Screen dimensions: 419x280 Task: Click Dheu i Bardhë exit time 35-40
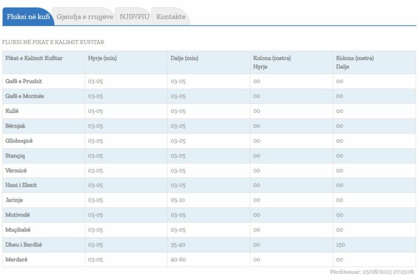coord(178,245)
